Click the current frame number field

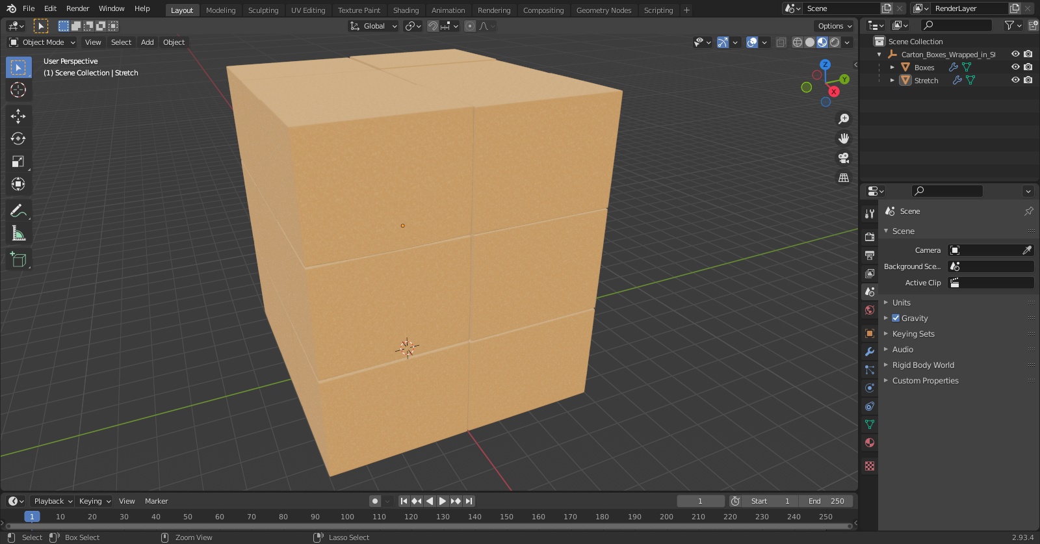pyautogui.click(x=701, y=501)
